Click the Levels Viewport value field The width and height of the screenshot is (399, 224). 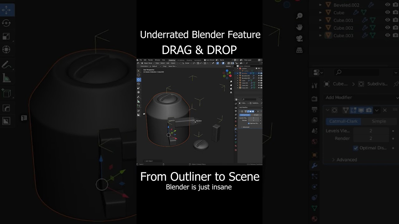click(254, 118)
